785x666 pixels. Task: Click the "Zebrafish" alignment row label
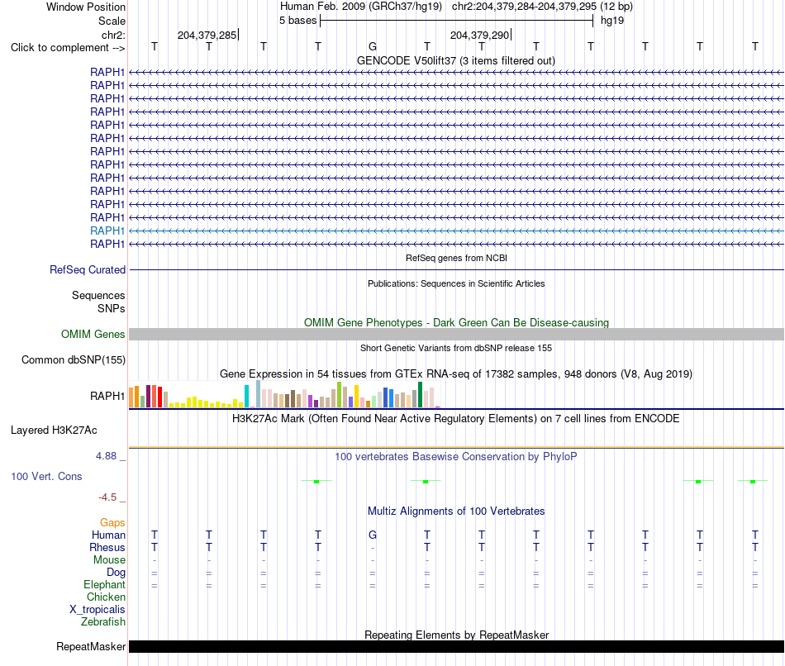[103, 622]
